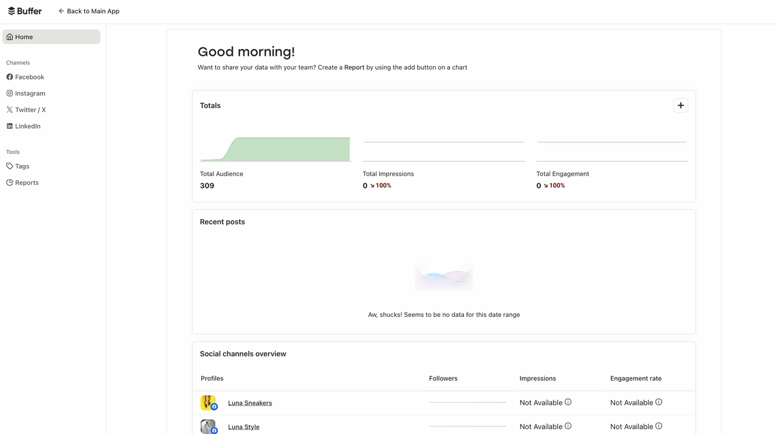This screenshot has height=434, width=777.
Task: Click the Channels section label in sidebar
Action: [18, 63]
